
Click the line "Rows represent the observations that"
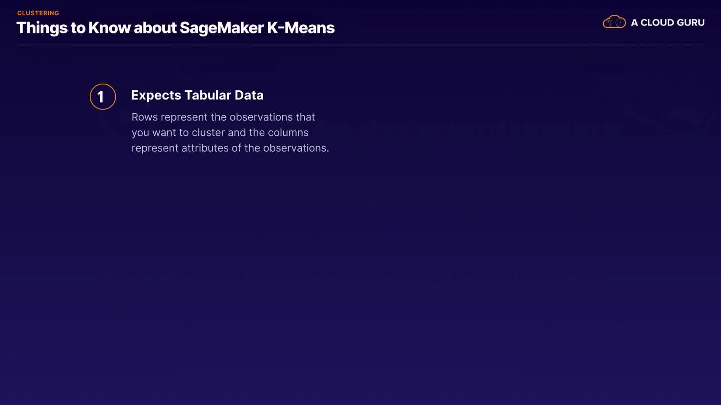click(x=223, y=117)
